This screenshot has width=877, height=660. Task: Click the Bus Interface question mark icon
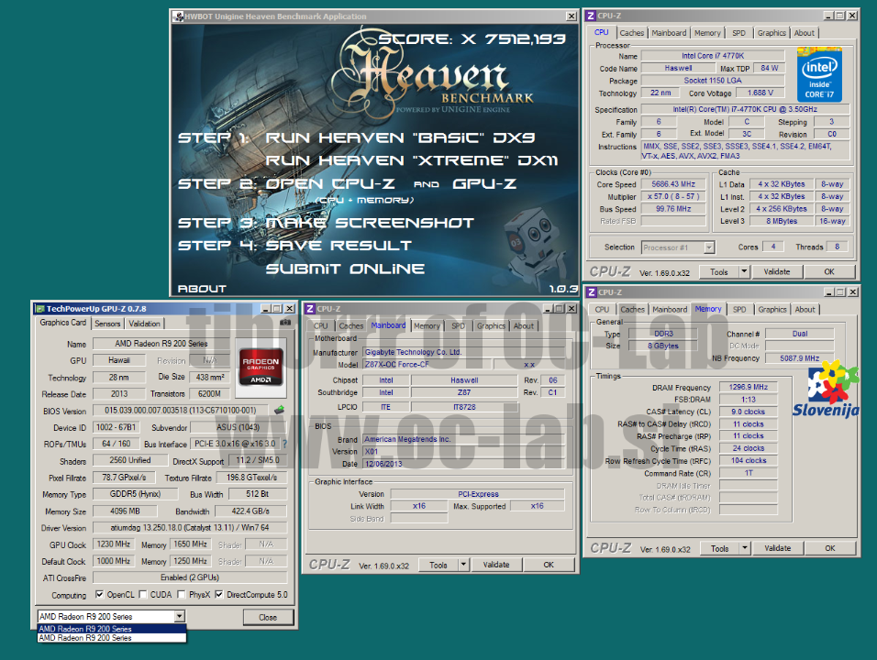point(284,444)
